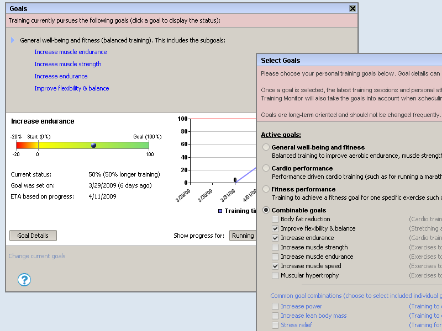Select the Cardio performance radio button

click(x=266, y=168)
